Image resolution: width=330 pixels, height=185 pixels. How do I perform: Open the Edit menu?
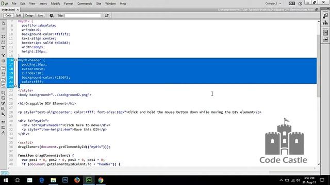tap(23, 4)
